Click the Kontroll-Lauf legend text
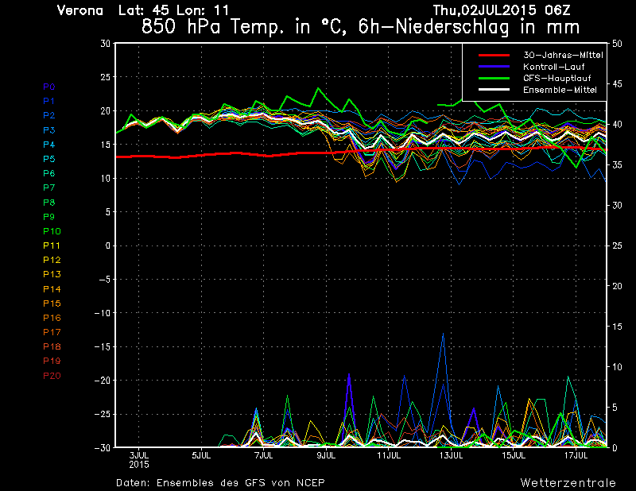 553,67
